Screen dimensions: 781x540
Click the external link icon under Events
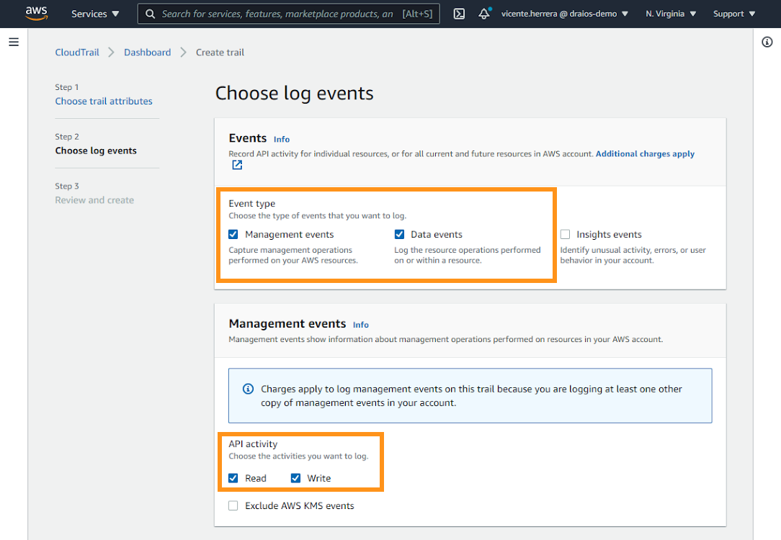pos(237,165)
